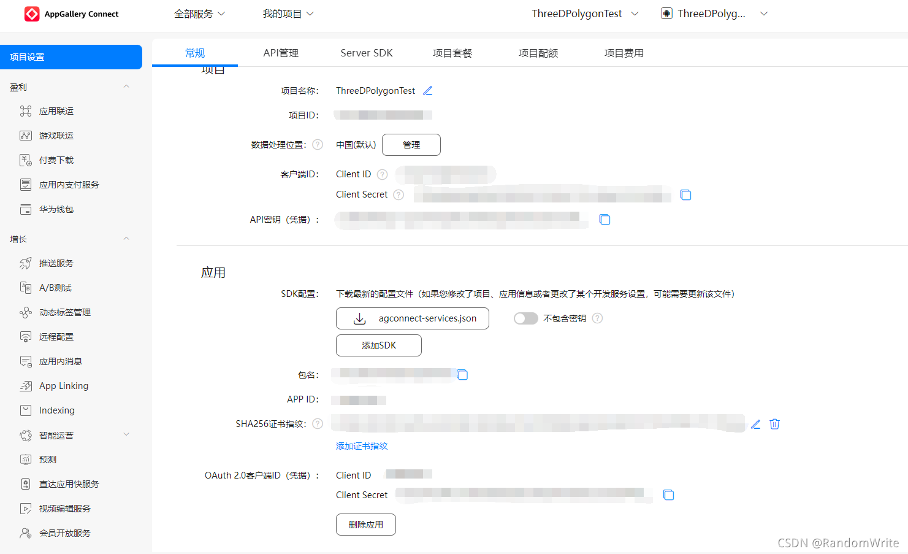Click the 应用内支付服务 sidebar icon
Screen dimensions: 908x554
click(x=26, y=185)
